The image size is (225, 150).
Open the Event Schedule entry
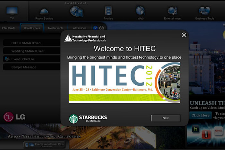(32, 59)
